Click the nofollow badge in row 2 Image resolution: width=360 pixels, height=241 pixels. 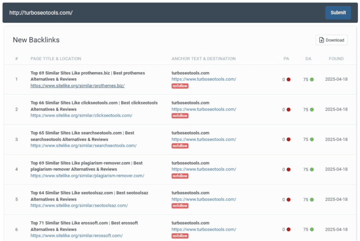click(180, 116)
